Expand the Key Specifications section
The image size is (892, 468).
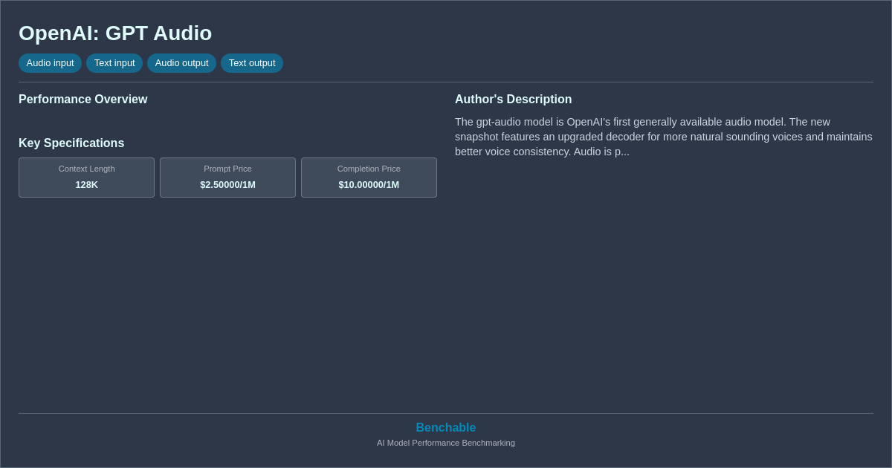tap(71, 143)
